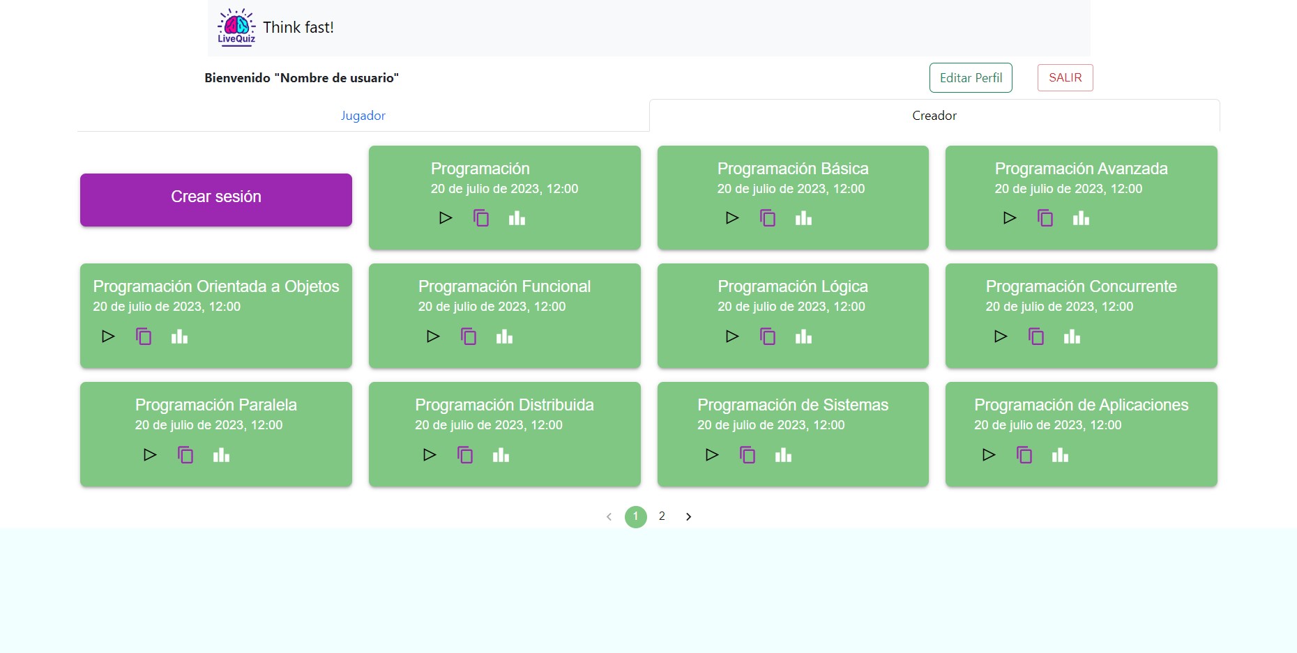Copy the Programación Funcional session
This screenshot has width=1297, height=653.
(x=469, y=337)
